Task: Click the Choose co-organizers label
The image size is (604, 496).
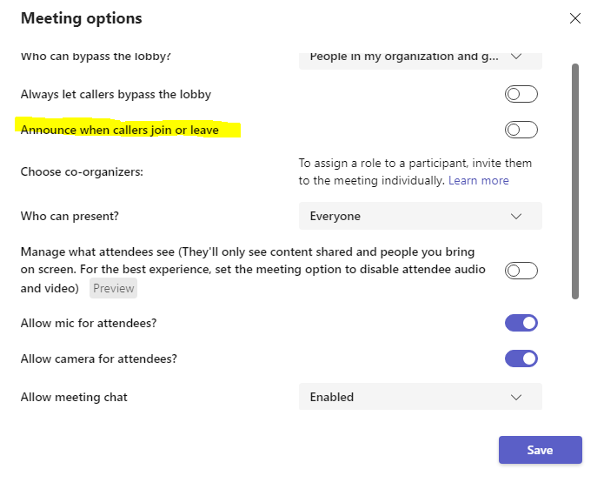Action: 82,171
